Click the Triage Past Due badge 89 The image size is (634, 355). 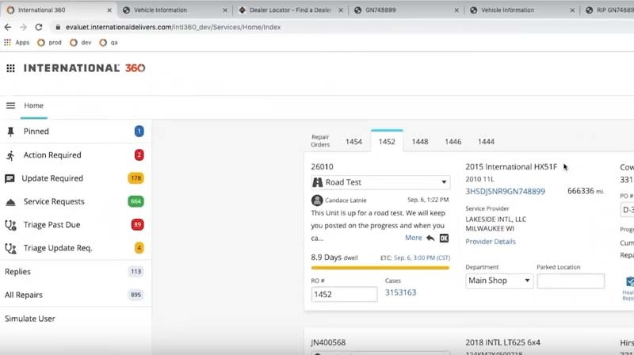137,225
